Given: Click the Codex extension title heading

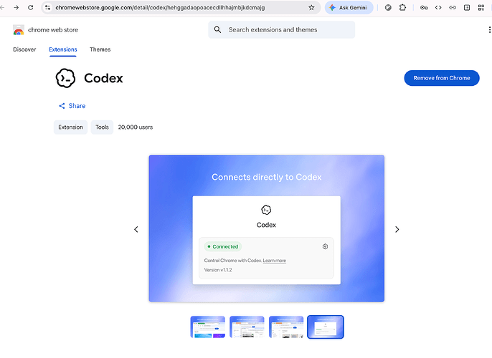Looking at the screenshot, I should click(103, 78).
